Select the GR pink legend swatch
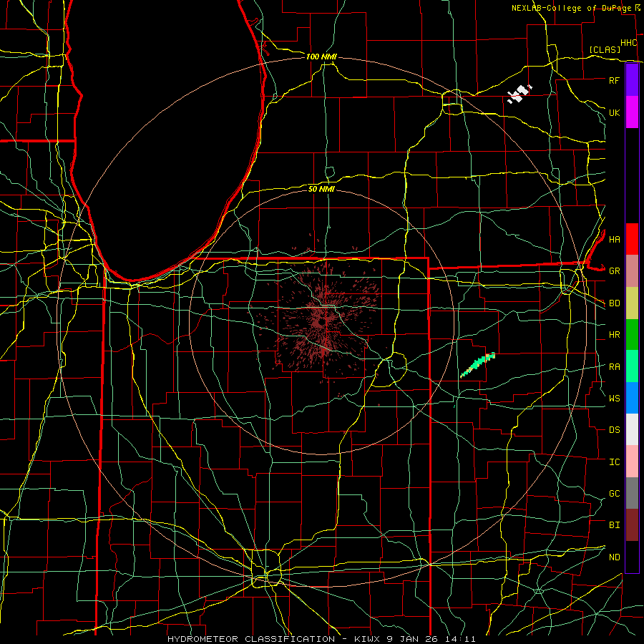This screenshot has width=644, height=644. pyautogui.click(x=632, y=270)
